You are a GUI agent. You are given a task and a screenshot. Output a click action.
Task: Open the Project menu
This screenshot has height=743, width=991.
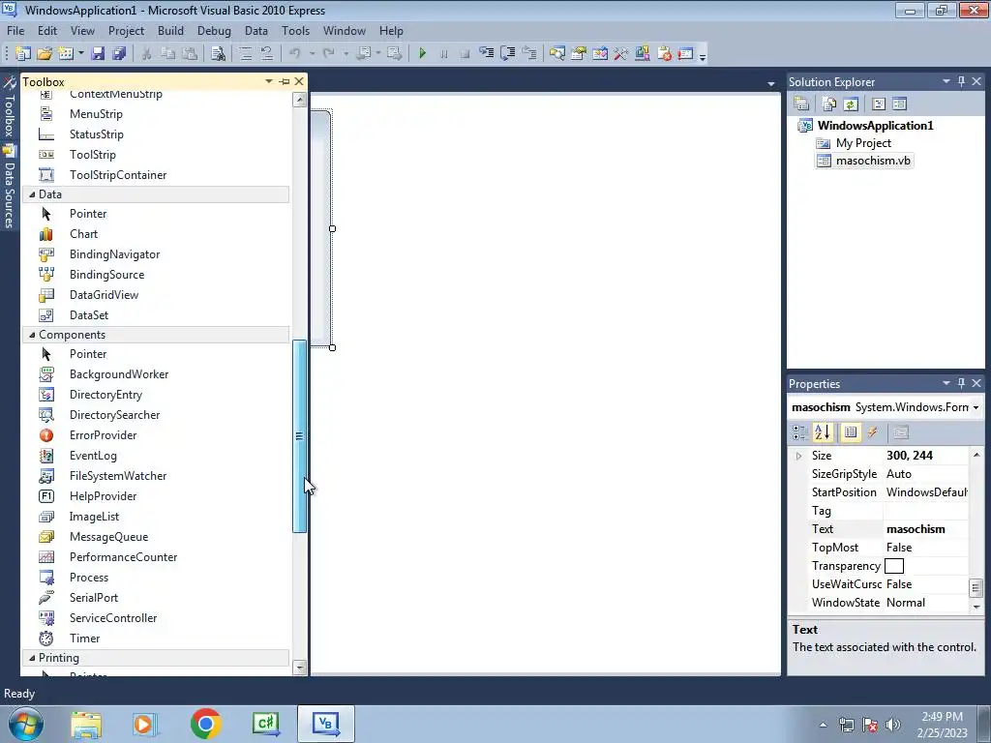click(x=126, y=30)
